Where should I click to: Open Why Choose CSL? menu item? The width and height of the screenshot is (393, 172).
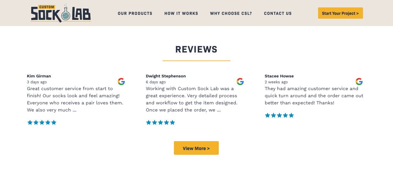[x=231, y=13]
